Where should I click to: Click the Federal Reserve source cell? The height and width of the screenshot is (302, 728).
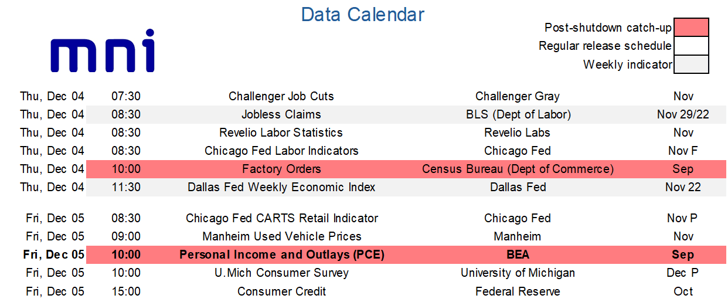click(518, 291)
